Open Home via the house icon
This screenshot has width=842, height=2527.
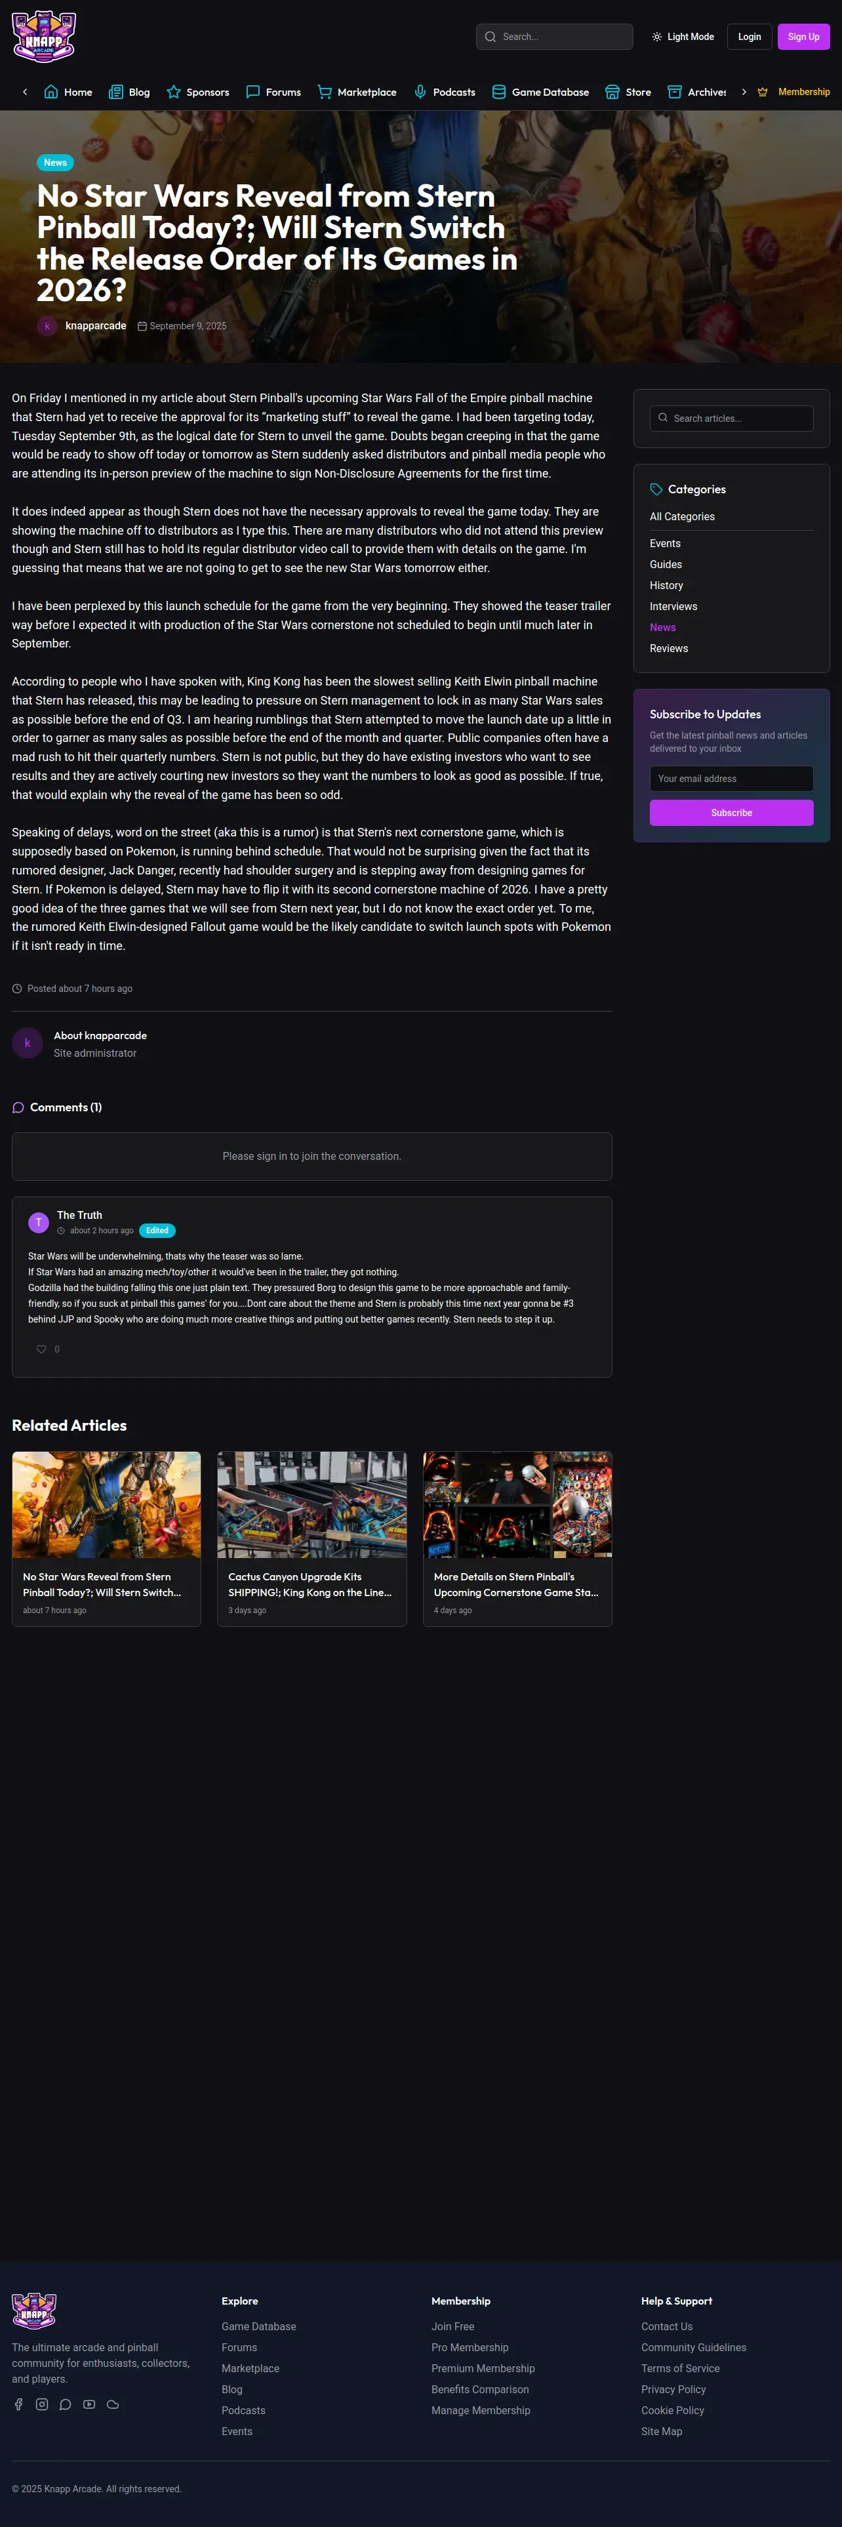51,92
